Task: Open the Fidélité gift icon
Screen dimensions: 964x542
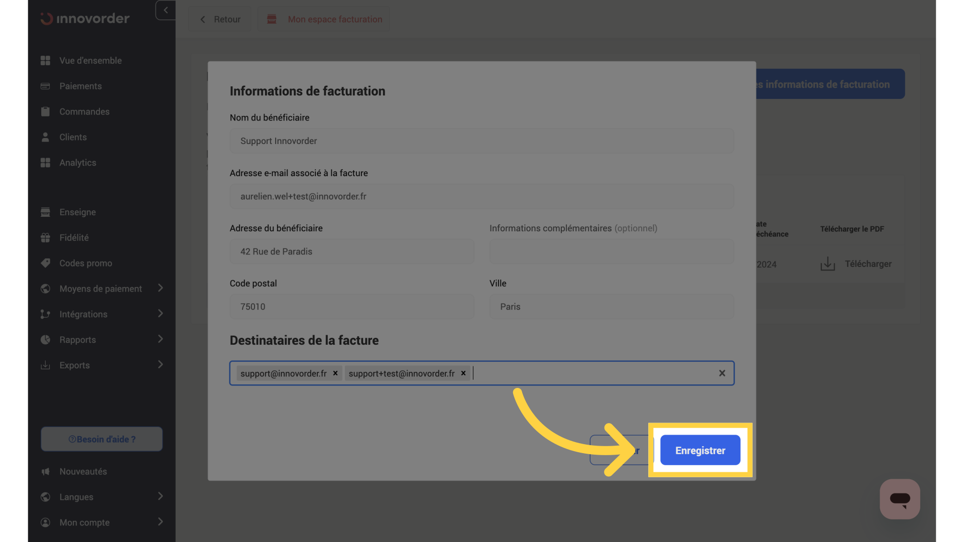Action: tap(46, 237)
